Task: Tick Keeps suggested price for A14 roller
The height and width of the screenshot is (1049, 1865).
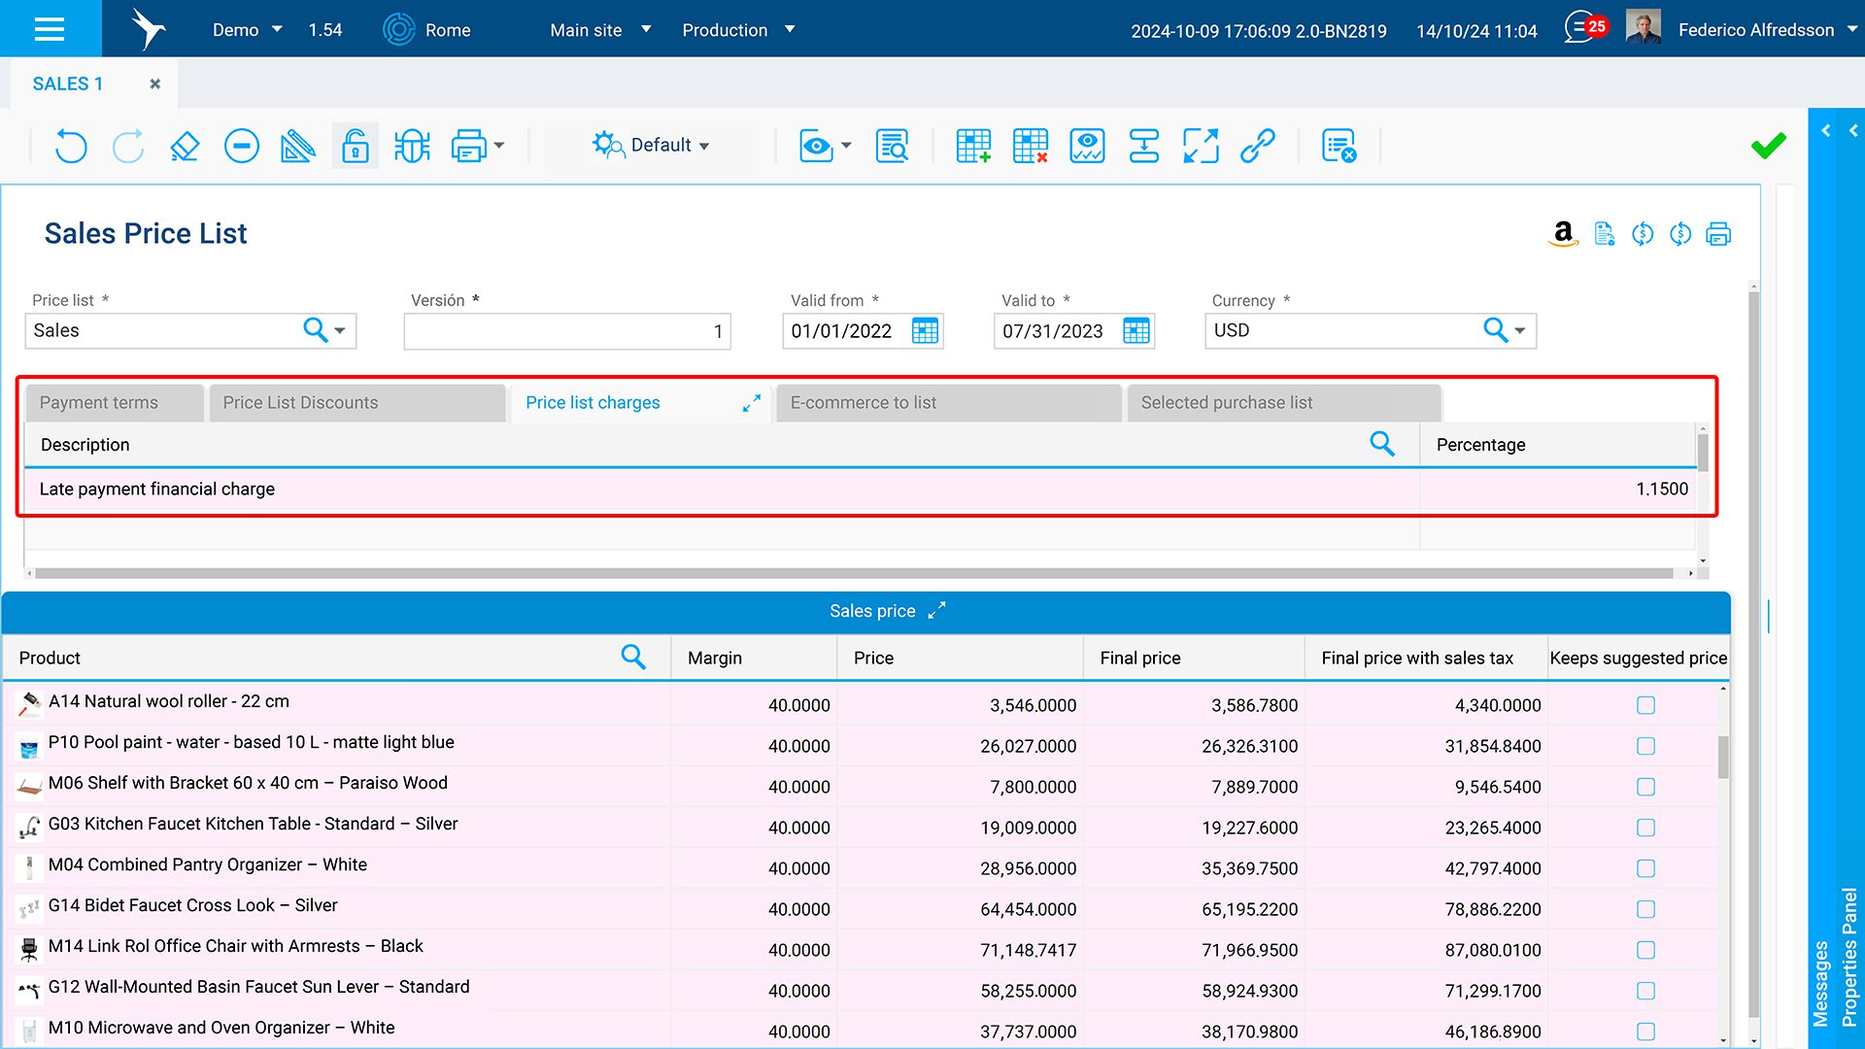Action: click(x=1645, y=705)
